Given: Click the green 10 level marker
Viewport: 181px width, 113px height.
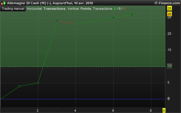Looking at the screenshot, I should pos(169,66).
